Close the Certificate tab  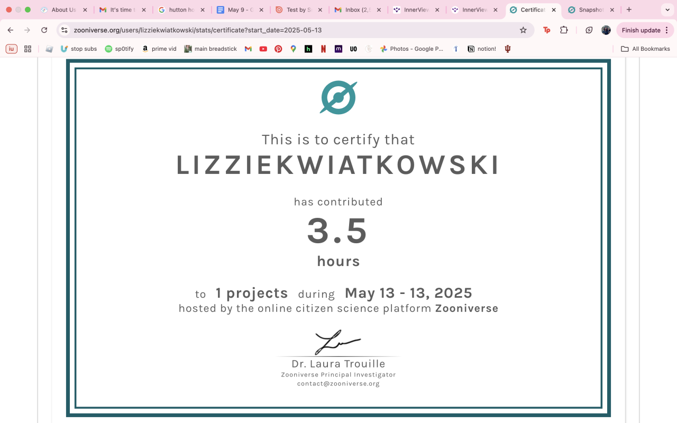point(554,10)
